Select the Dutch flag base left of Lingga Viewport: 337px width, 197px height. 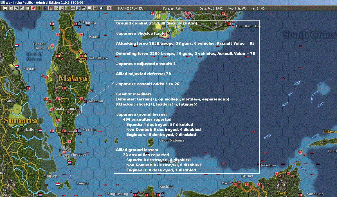[x=58, y=184]
